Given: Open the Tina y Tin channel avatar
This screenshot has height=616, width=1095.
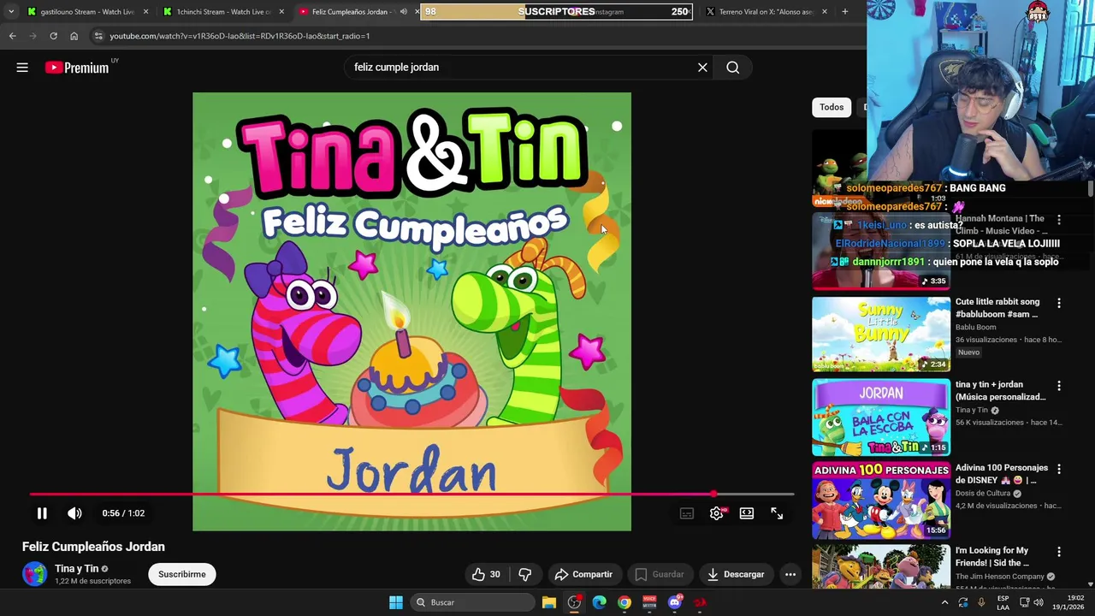Looking at the screenshot, I should (35, 574).
